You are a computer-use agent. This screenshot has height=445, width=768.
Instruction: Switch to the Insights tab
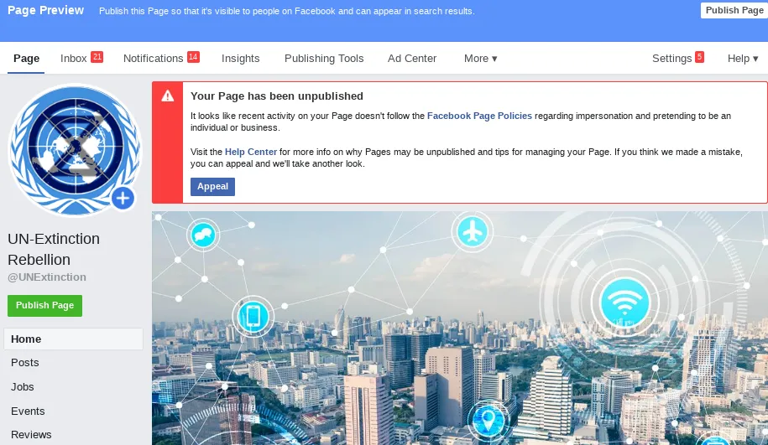tap(241, 58)
